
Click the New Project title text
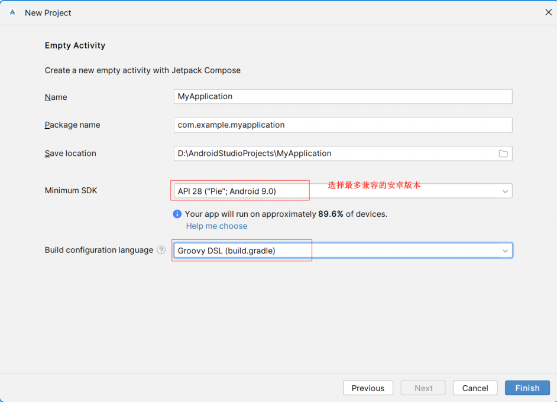48,13
